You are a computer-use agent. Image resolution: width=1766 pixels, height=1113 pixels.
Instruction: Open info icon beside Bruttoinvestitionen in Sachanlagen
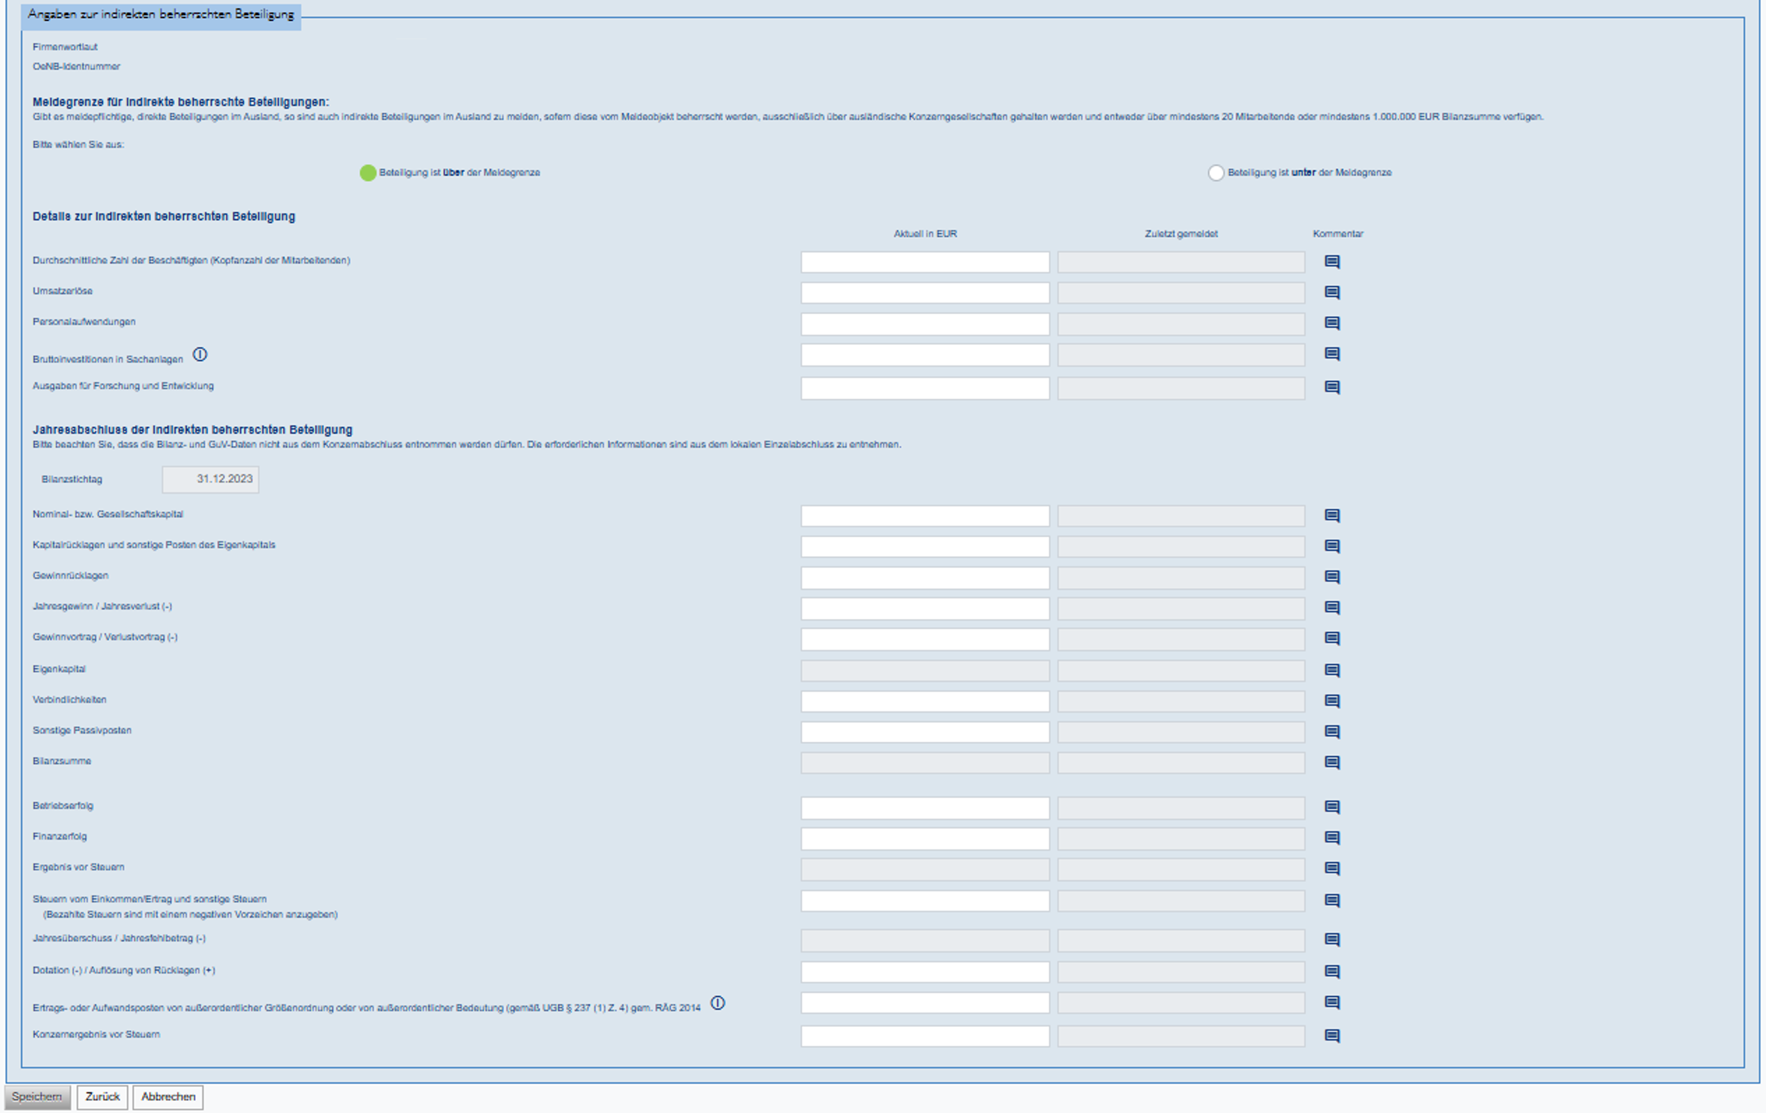coord(199,355)
